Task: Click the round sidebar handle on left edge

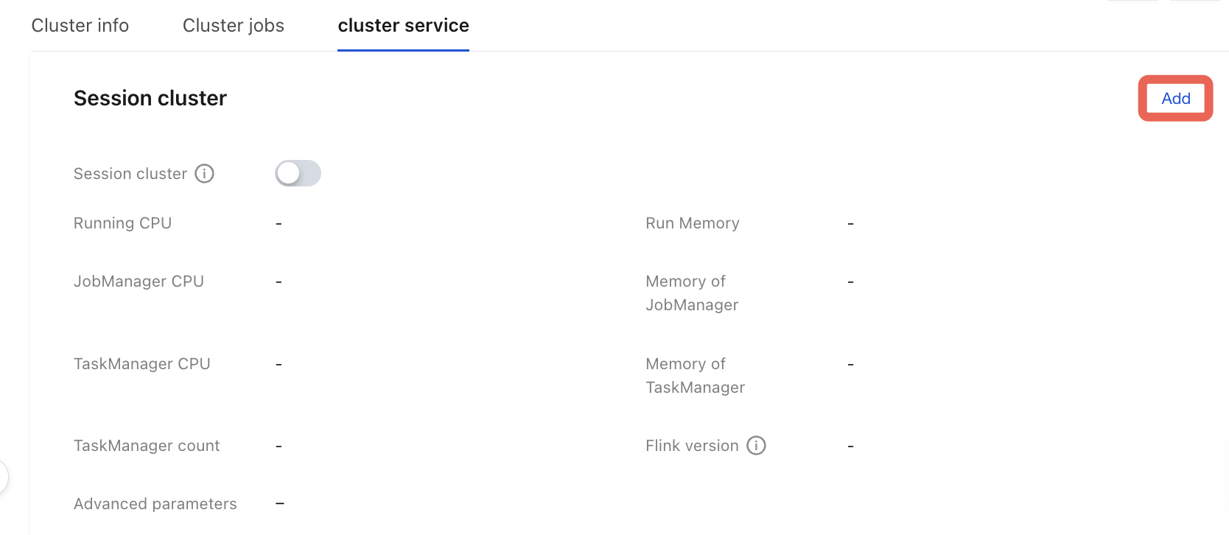Action: (x=3, y=477)
